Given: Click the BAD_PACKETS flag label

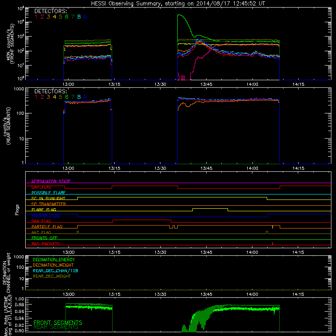Looking at the screenshot, I should 46,244.
